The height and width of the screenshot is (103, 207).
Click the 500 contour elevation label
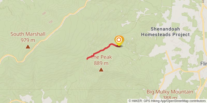tap(44, 13)
